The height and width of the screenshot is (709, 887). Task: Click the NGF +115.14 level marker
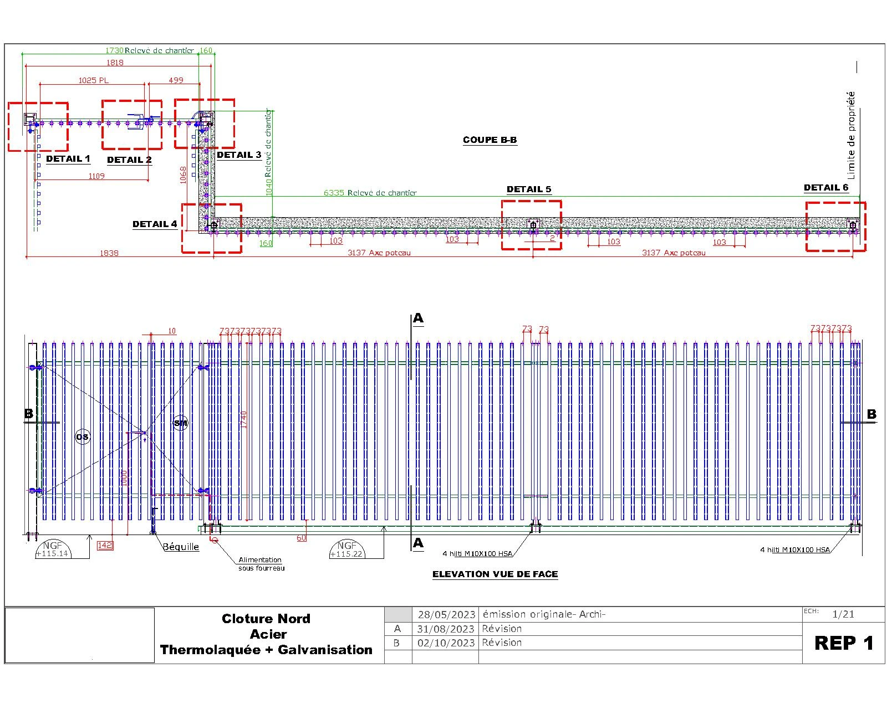click(x=53, y=549)
